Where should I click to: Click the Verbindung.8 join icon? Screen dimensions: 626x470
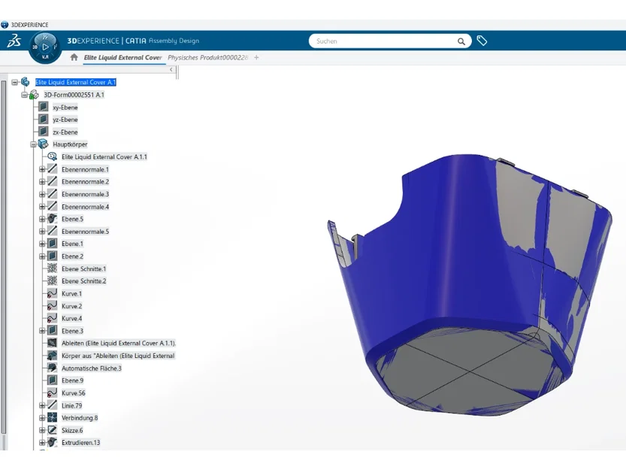(x=53, y=417)
